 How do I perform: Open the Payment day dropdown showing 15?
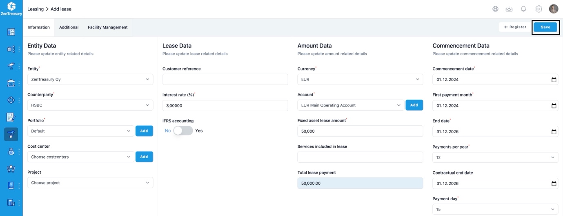(x=495, y=209)
